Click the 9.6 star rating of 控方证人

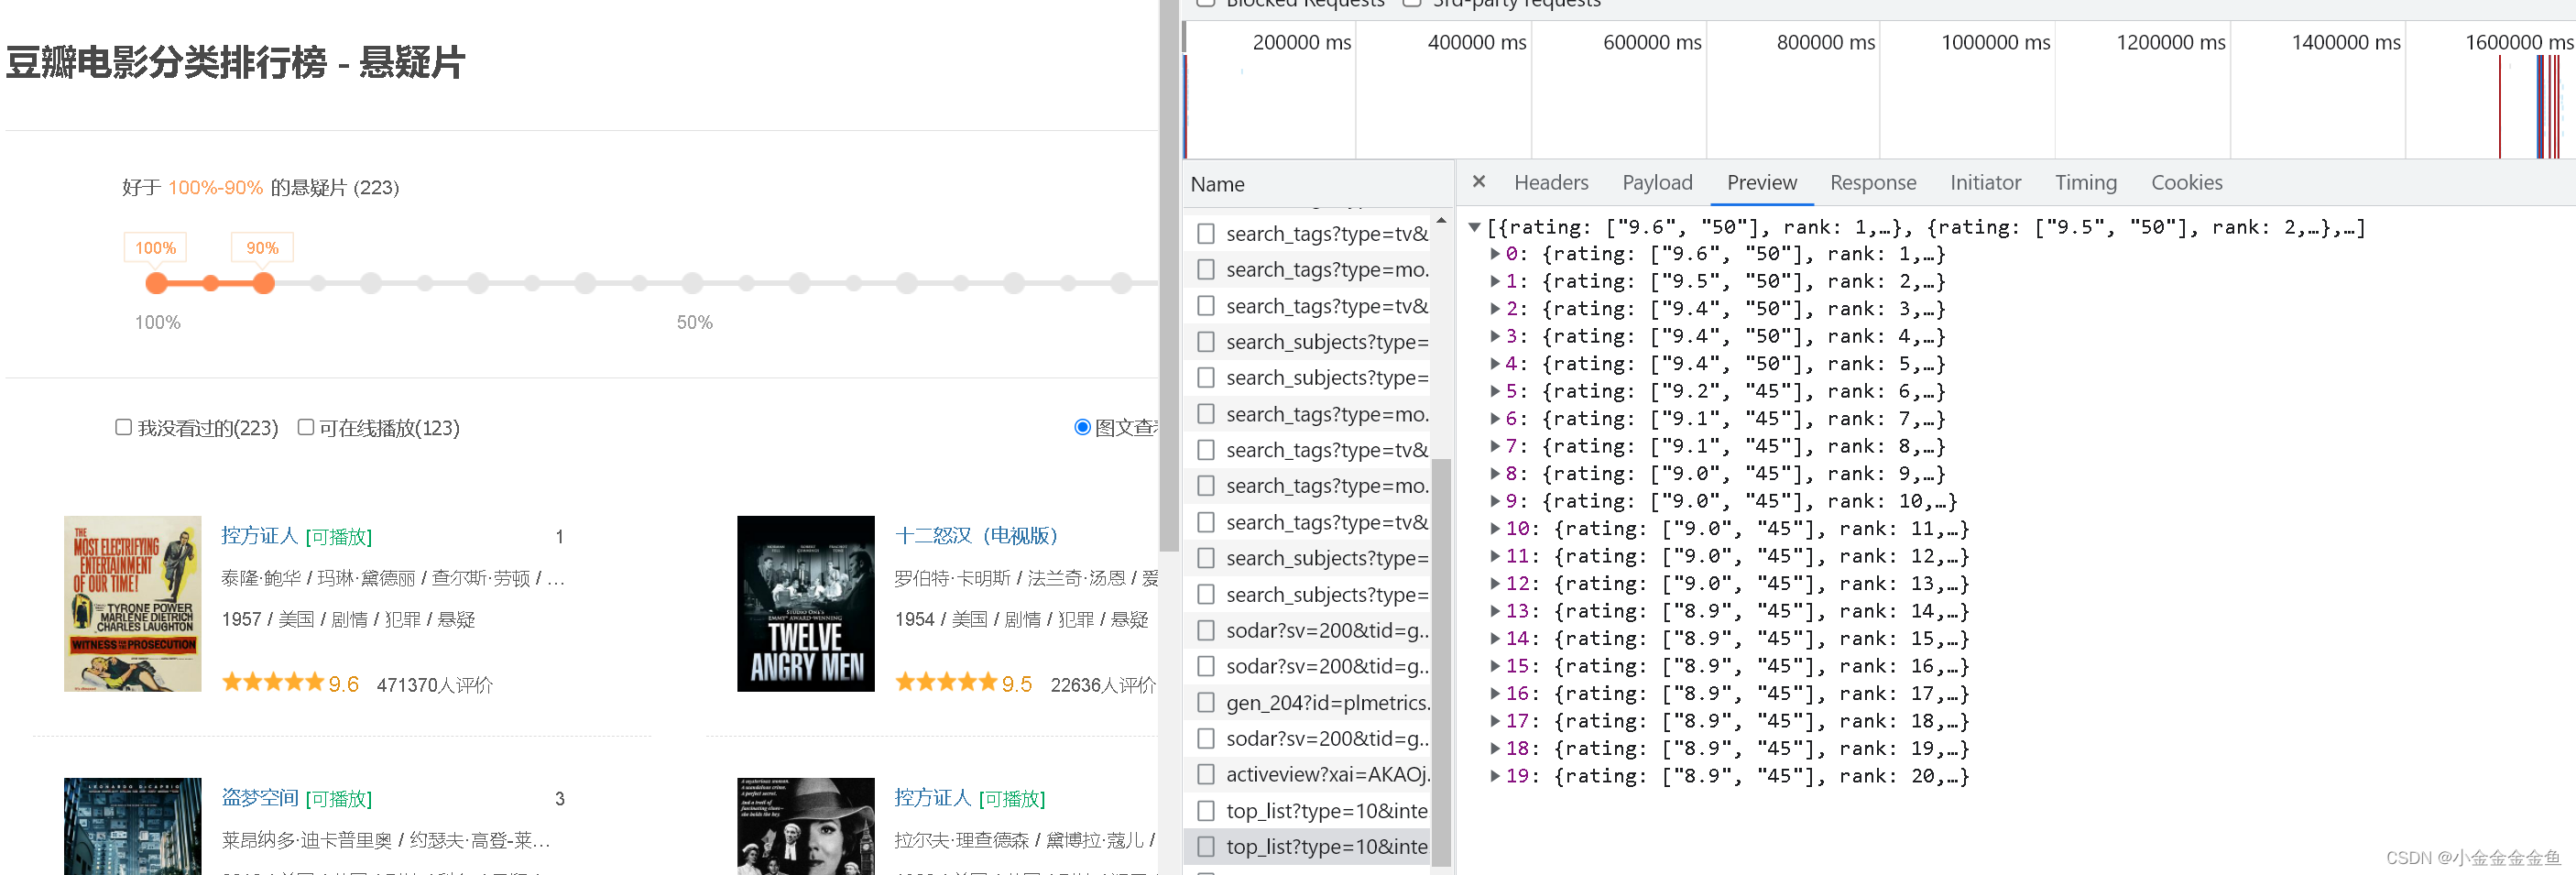[289, 684]
